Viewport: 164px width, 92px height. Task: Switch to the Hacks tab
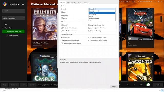pyautogui.click(x=79, y=3)
